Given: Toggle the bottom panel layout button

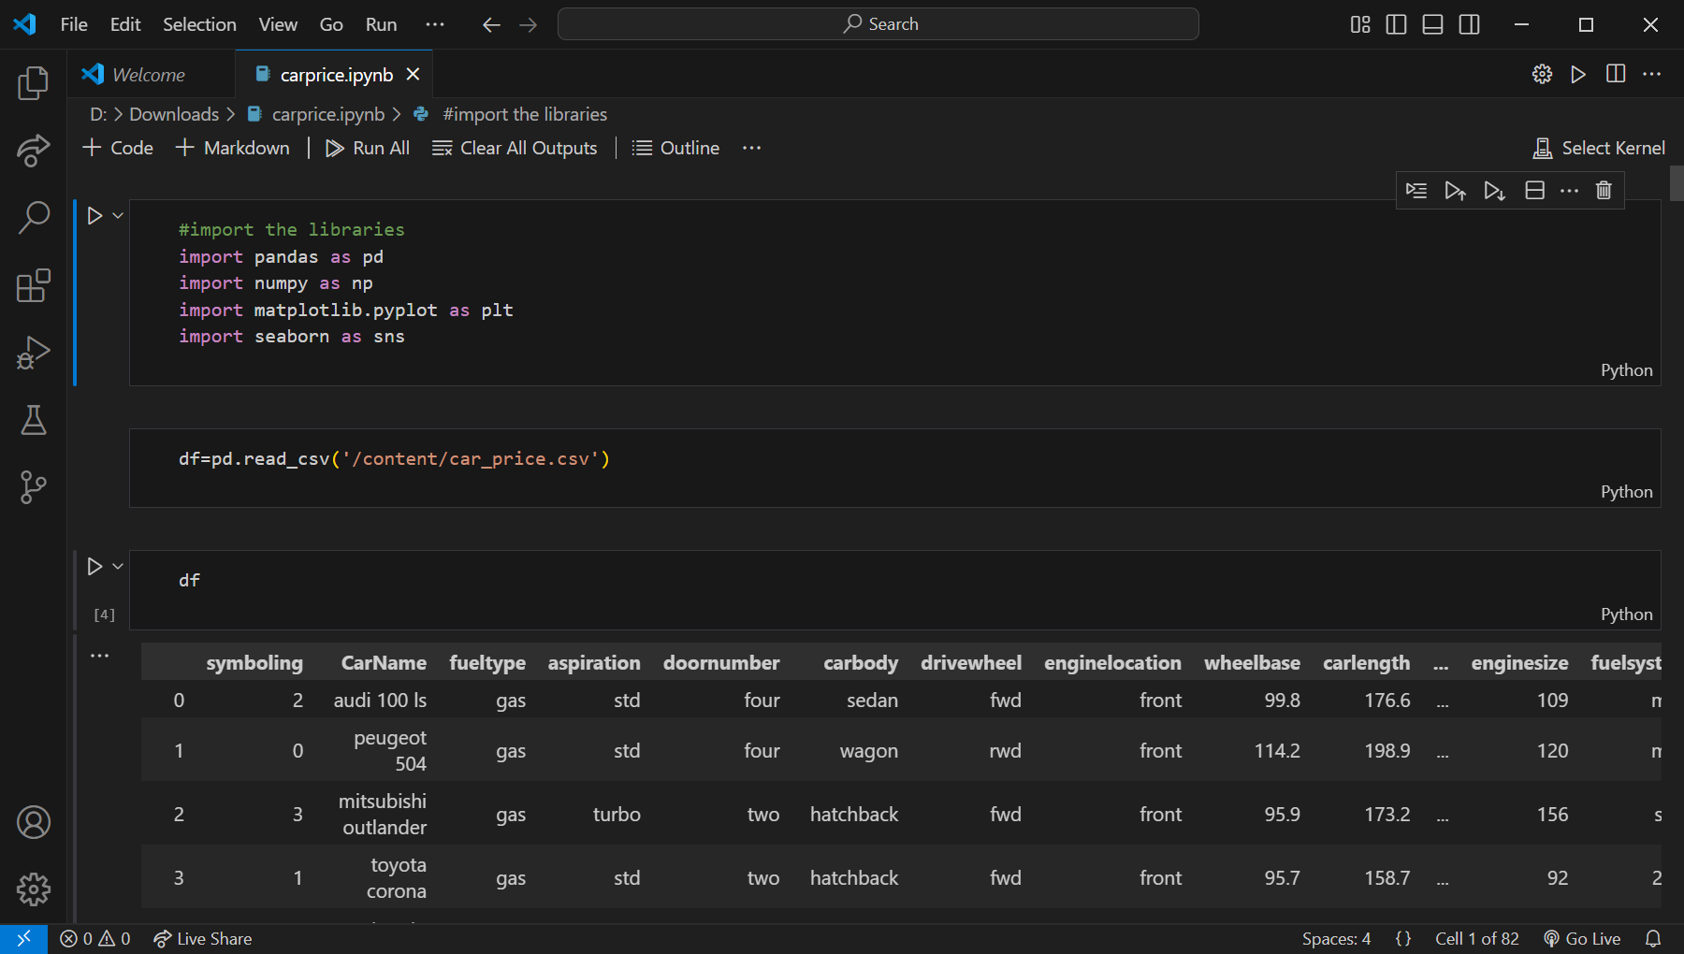Looking at the screenshot, I should pos(1432,24).
